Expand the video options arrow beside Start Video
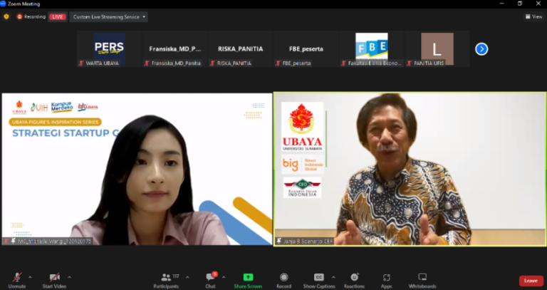 69,276
